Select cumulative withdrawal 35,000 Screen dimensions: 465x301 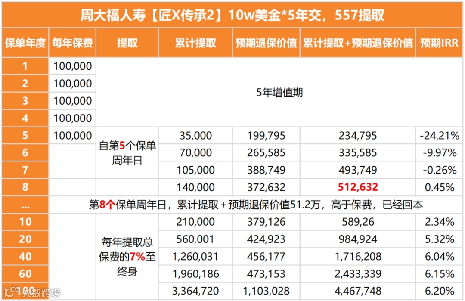pyautogui.click(x=196, y=136)
